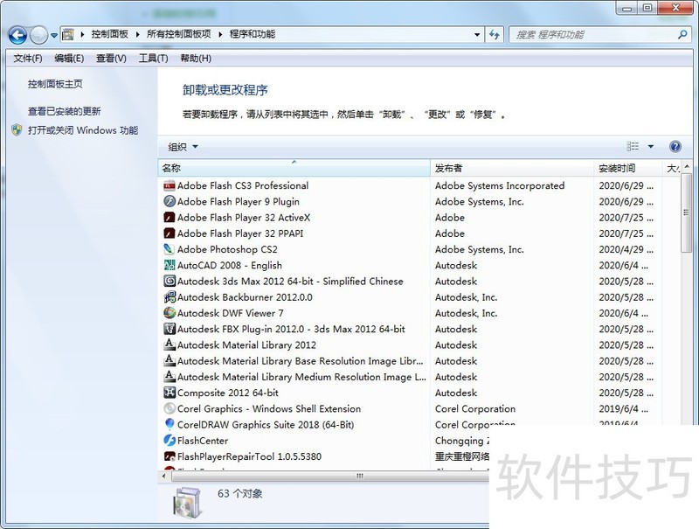Expand the arrow after 控制面板 in the address bar

pos(137,34)
